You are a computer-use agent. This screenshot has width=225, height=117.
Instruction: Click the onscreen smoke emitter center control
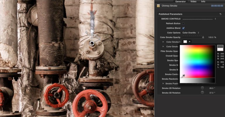pyautogui.click(x=91, y=43)
